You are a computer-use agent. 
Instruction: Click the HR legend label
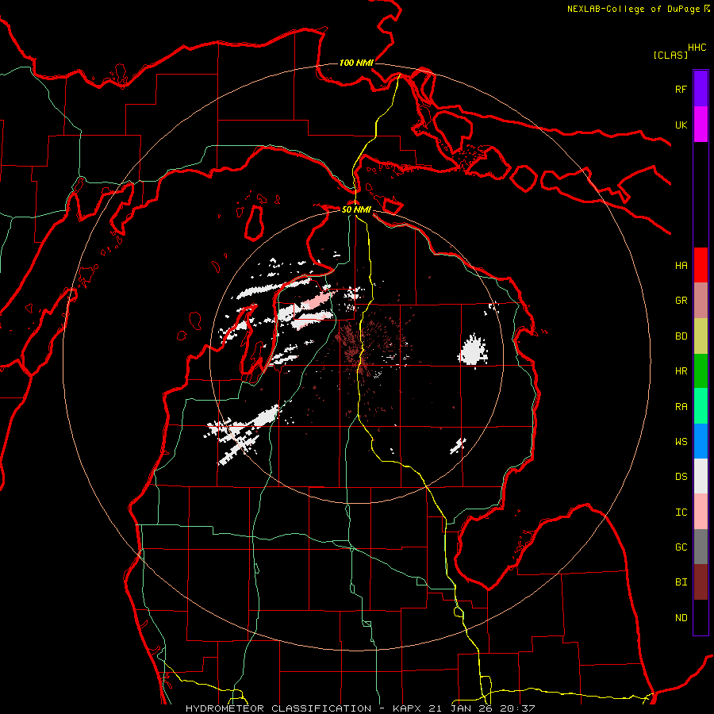tap(681, 371)
